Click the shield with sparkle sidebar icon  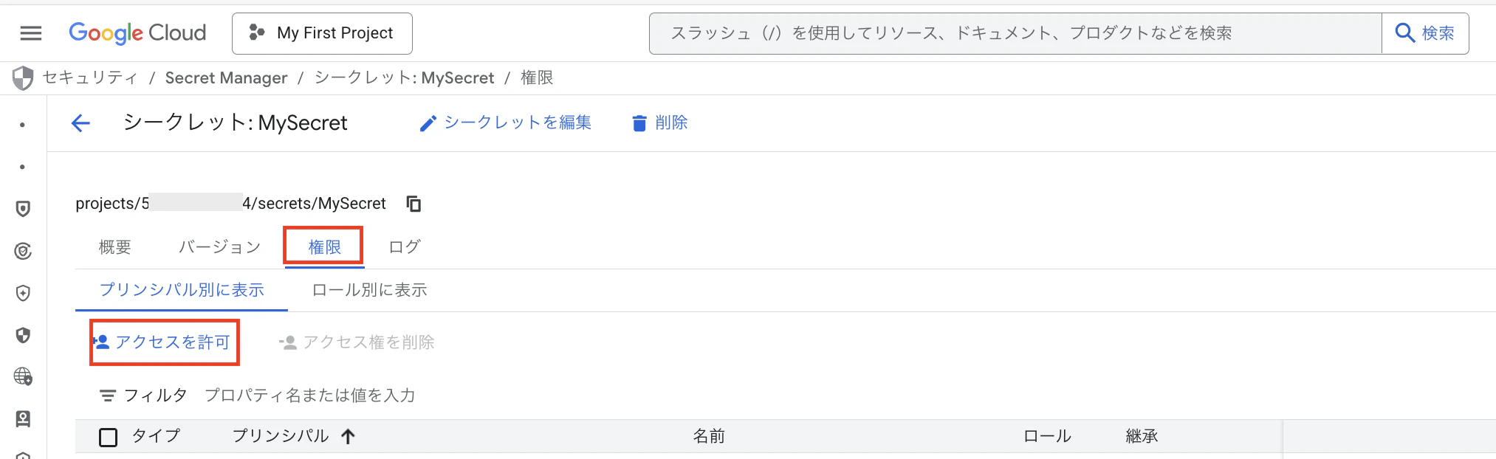click(x=23, y=294)
